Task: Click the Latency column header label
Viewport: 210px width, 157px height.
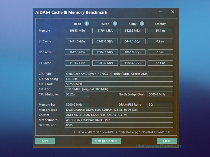Action: (x=160, y=24)
